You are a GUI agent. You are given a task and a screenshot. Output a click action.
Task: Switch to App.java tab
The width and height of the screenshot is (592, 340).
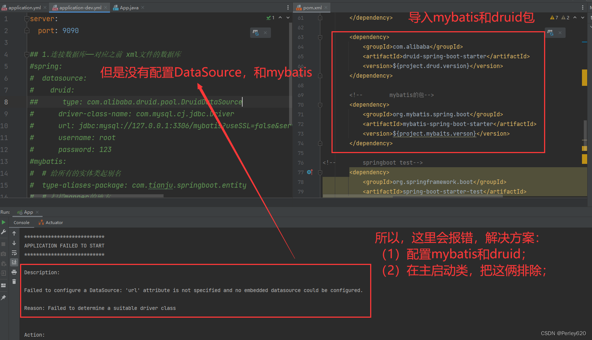(129, 7)
